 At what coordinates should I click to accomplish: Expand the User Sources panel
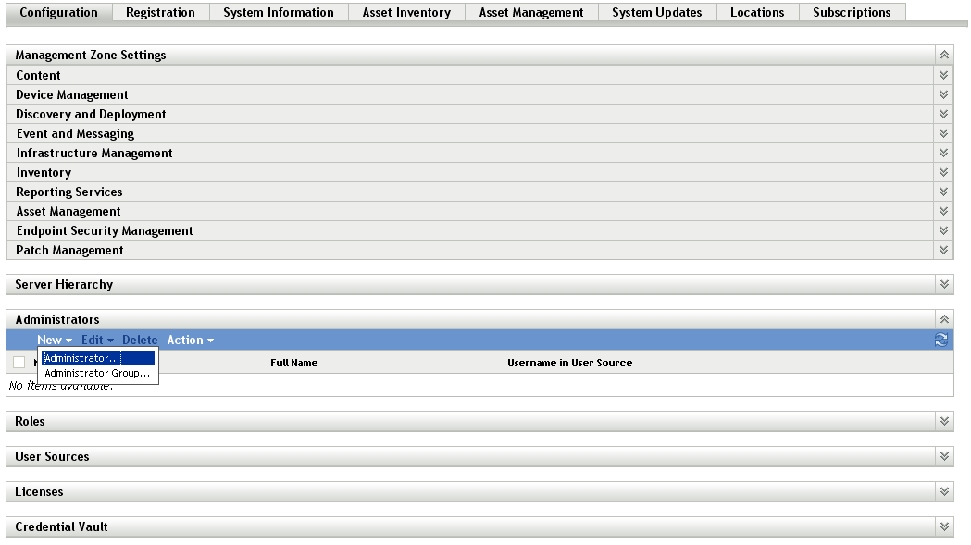pos(943,456)
